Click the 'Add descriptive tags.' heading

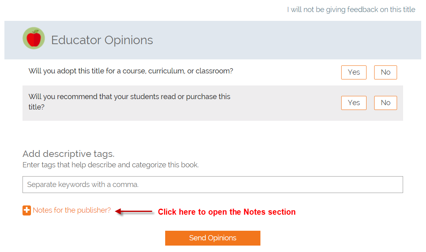(x=68, y=154)
